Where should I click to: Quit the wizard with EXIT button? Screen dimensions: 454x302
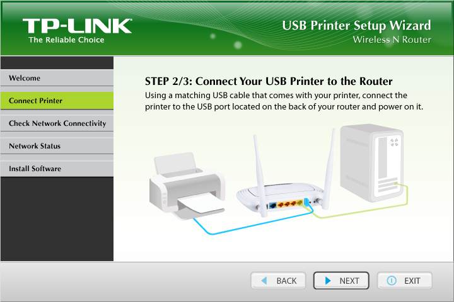(404, 281)
